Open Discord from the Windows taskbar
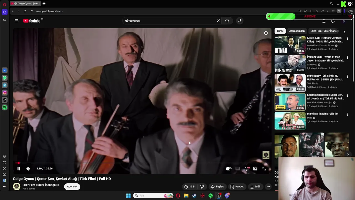The width and height of the screenshot is (355, 200). pos(227,196)
